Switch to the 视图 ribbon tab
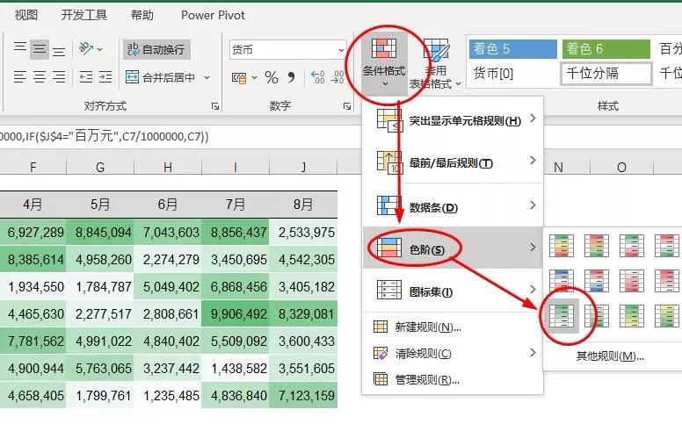The image size is (682, 424). pyautogui.click(x=26, y=15)
